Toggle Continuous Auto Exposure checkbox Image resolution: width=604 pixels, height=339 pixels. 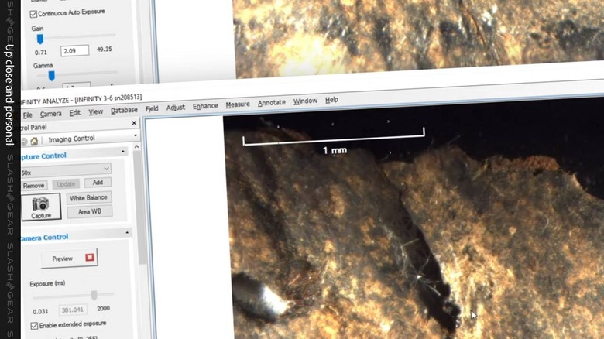[33, 14]
